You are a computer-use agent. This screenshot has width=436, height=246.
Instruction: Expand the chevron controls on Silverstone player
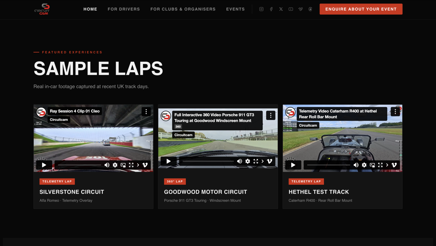(x=138, y=165)
